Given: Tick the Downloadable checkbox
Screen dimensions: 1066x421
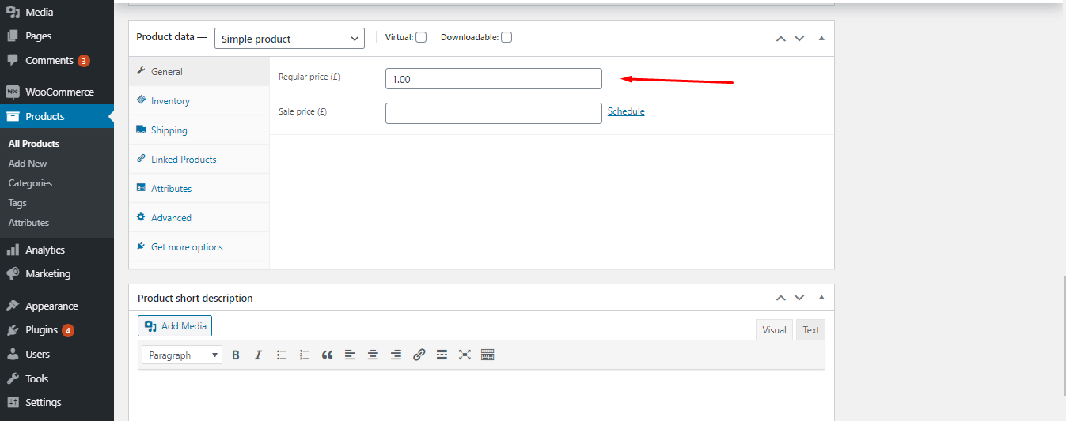Looking at the screenshot, I should point(506,37).
